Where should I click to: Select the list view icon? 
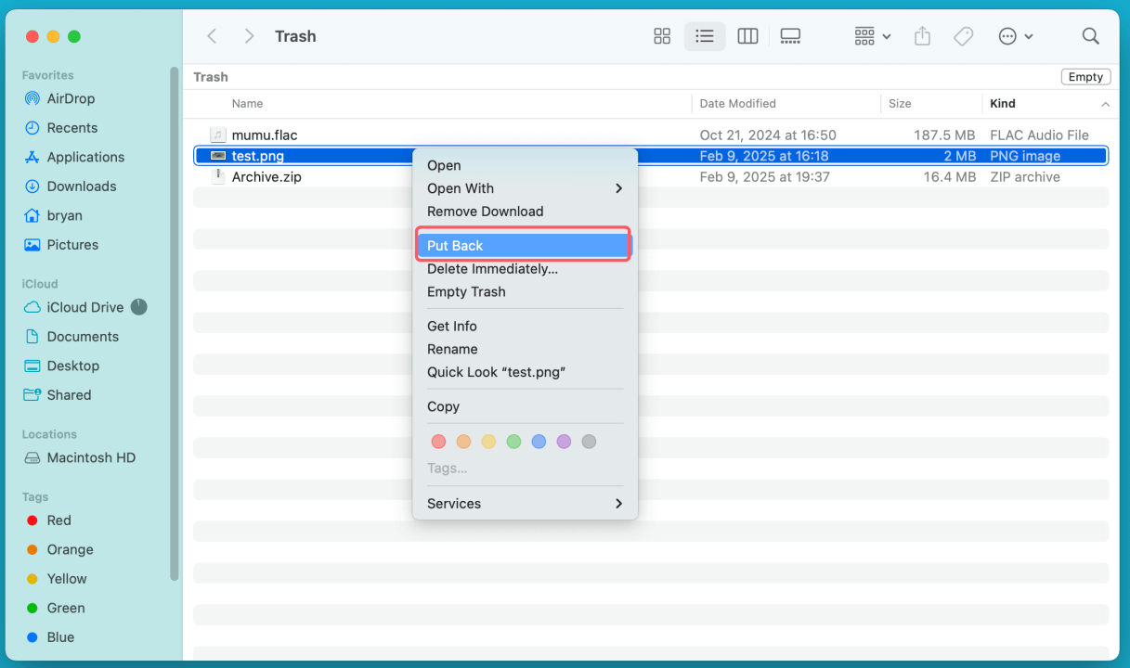click(705, 36)
